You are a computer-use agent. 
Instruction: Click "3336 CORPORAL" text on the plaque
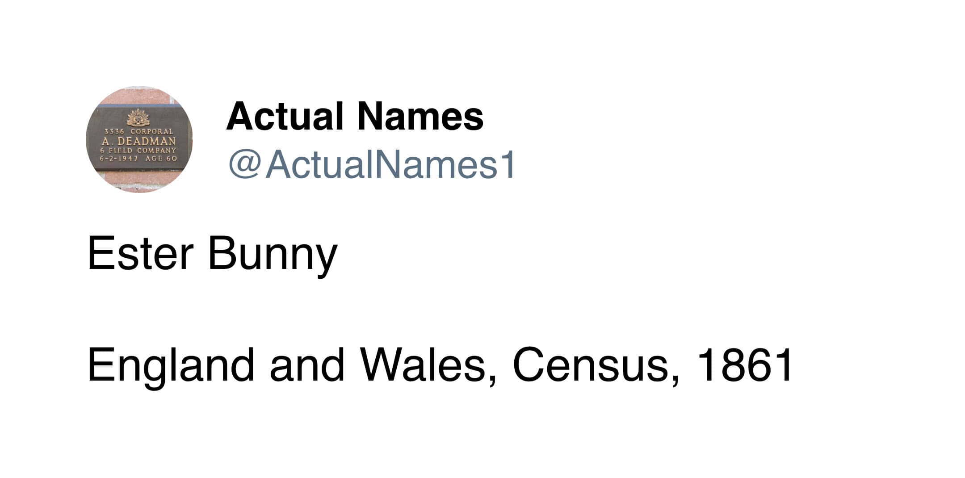(x=138, y=132)
